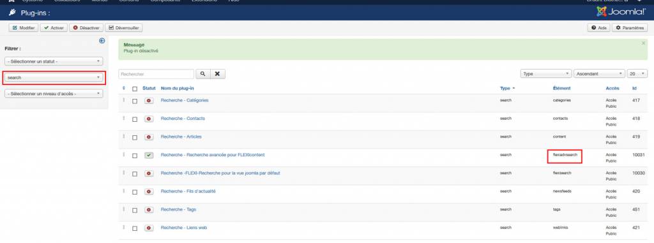Enable the Recherche - Liens web status icon
The image size is (654, 243).
[x=149, y=228]
